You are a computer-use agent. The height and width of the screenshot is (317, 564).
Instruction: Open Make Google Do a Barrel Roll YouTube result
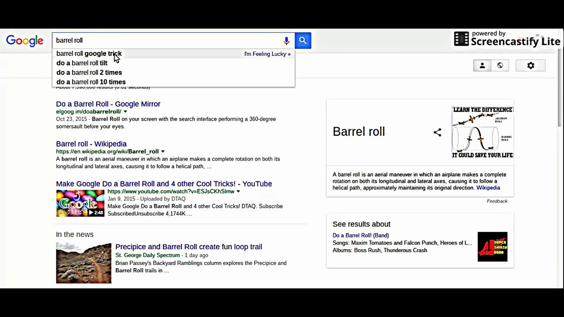click(x=164, y=184)
